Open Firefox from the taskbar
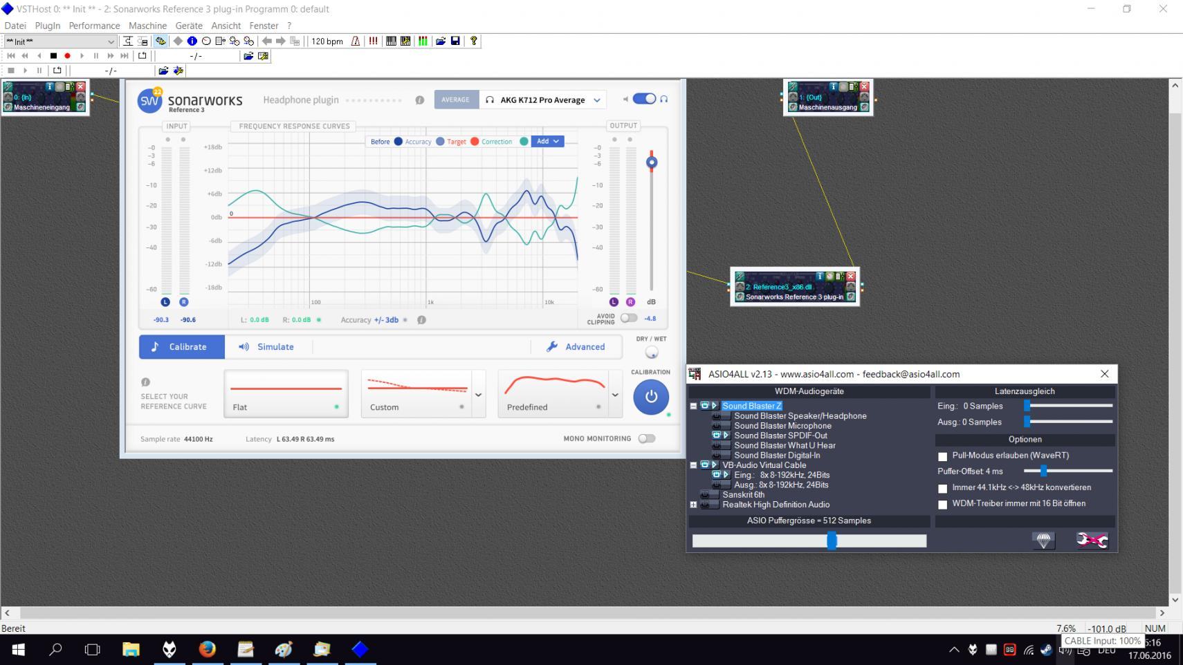 tap(207, 649)
